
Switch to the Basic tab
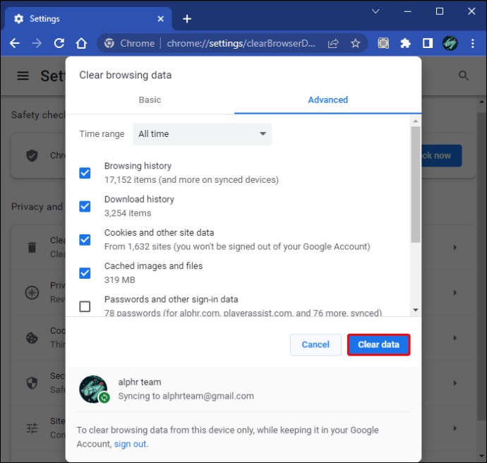pos(150,100)
